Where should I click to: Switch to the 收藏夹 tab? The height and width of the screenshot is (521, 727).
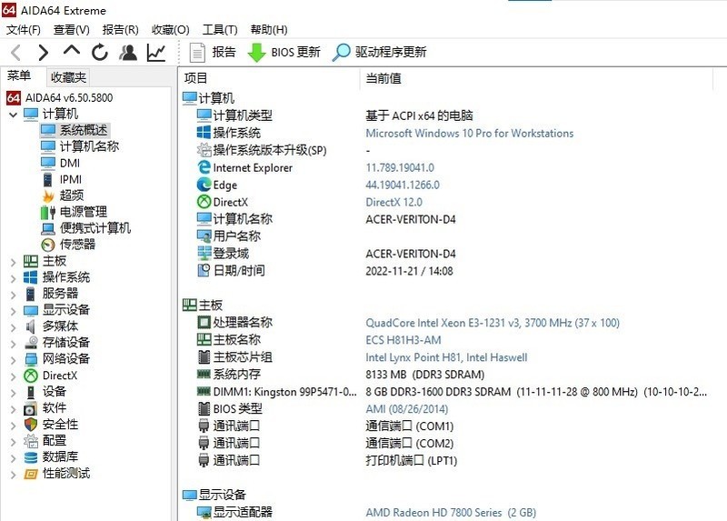click(x=68, y=77)
